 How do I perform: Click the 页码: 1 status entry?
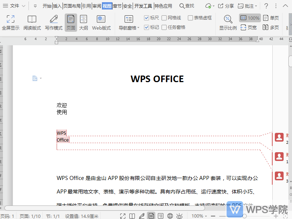pos(7,216)
